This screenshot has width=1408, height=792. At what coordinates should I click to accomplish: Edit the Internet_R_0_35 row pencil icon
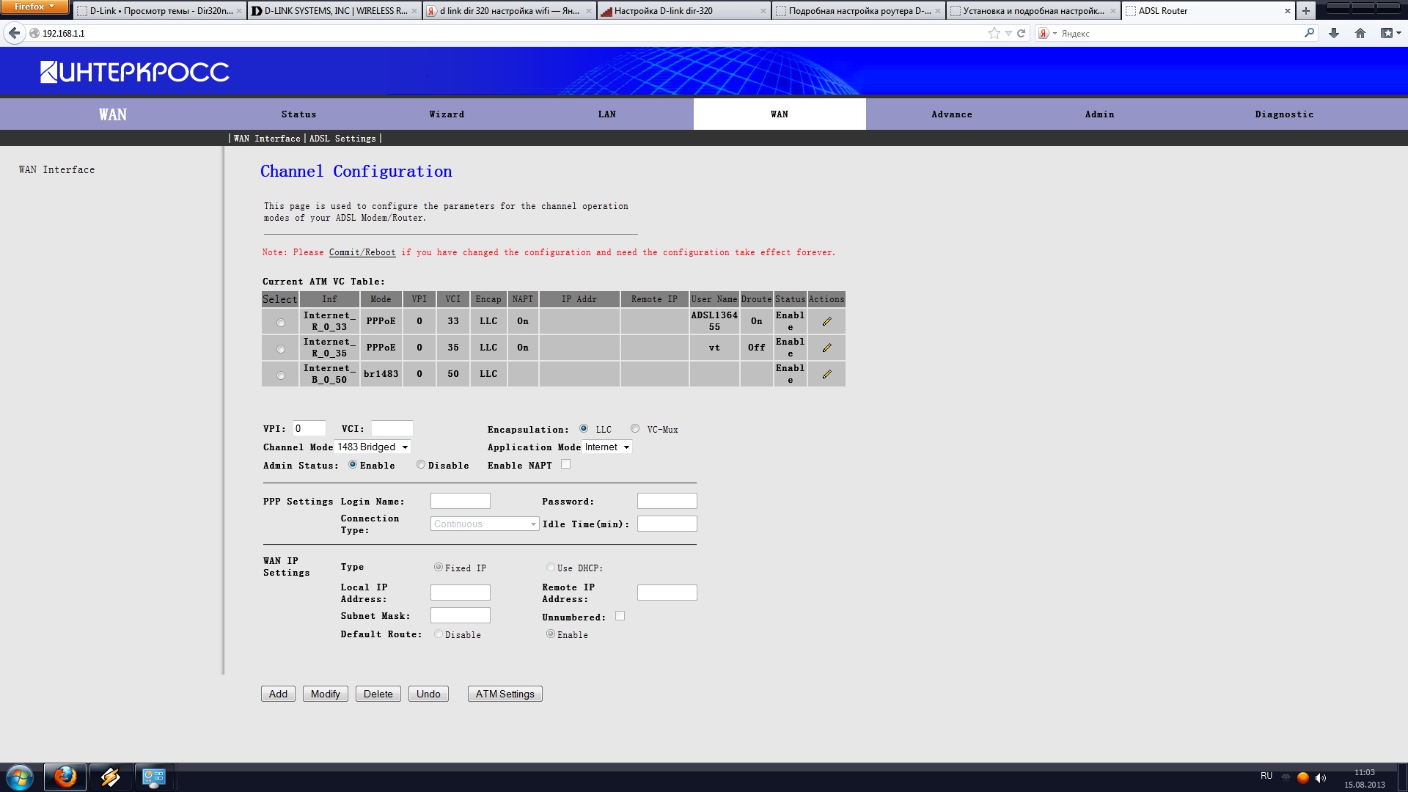pos(826,348)
